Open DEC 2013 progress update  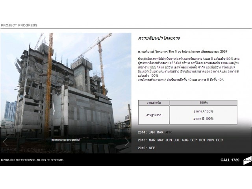(x=219, y=140)
